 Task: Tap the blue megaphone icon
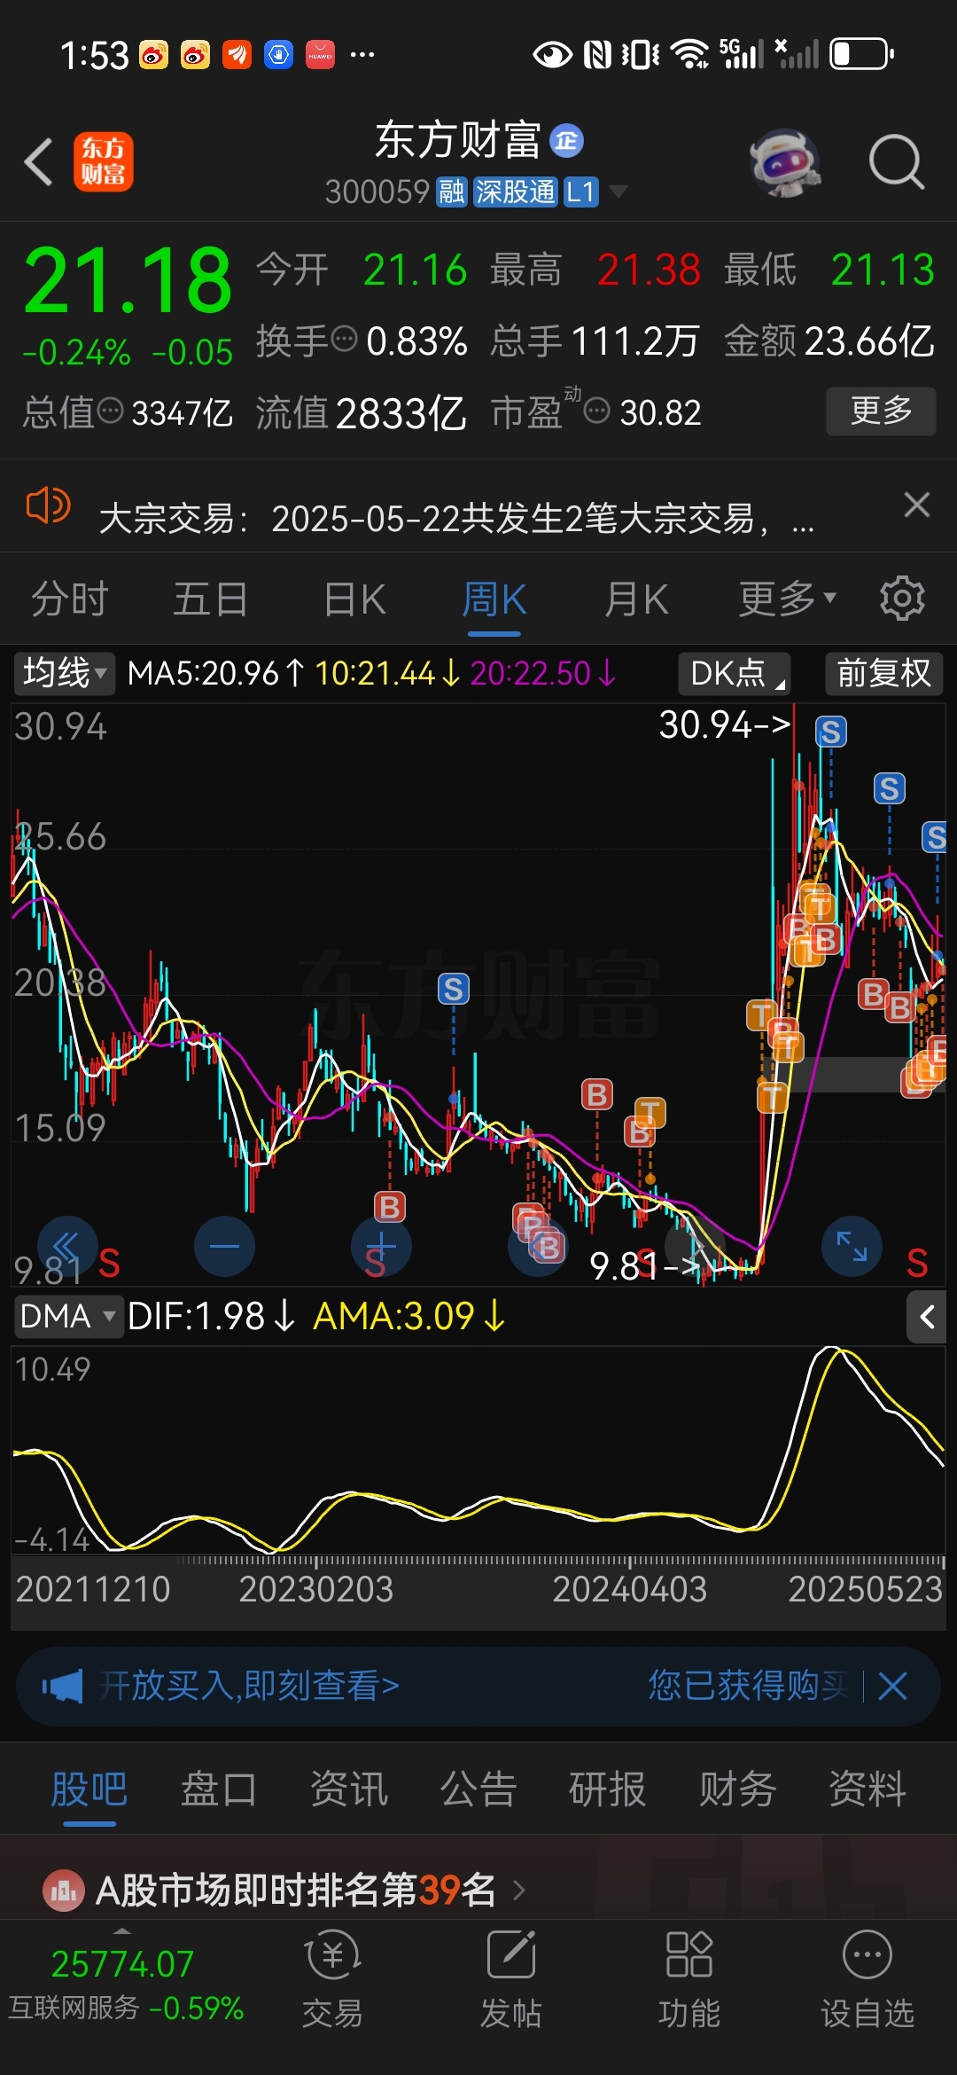tap(63, 1686)
